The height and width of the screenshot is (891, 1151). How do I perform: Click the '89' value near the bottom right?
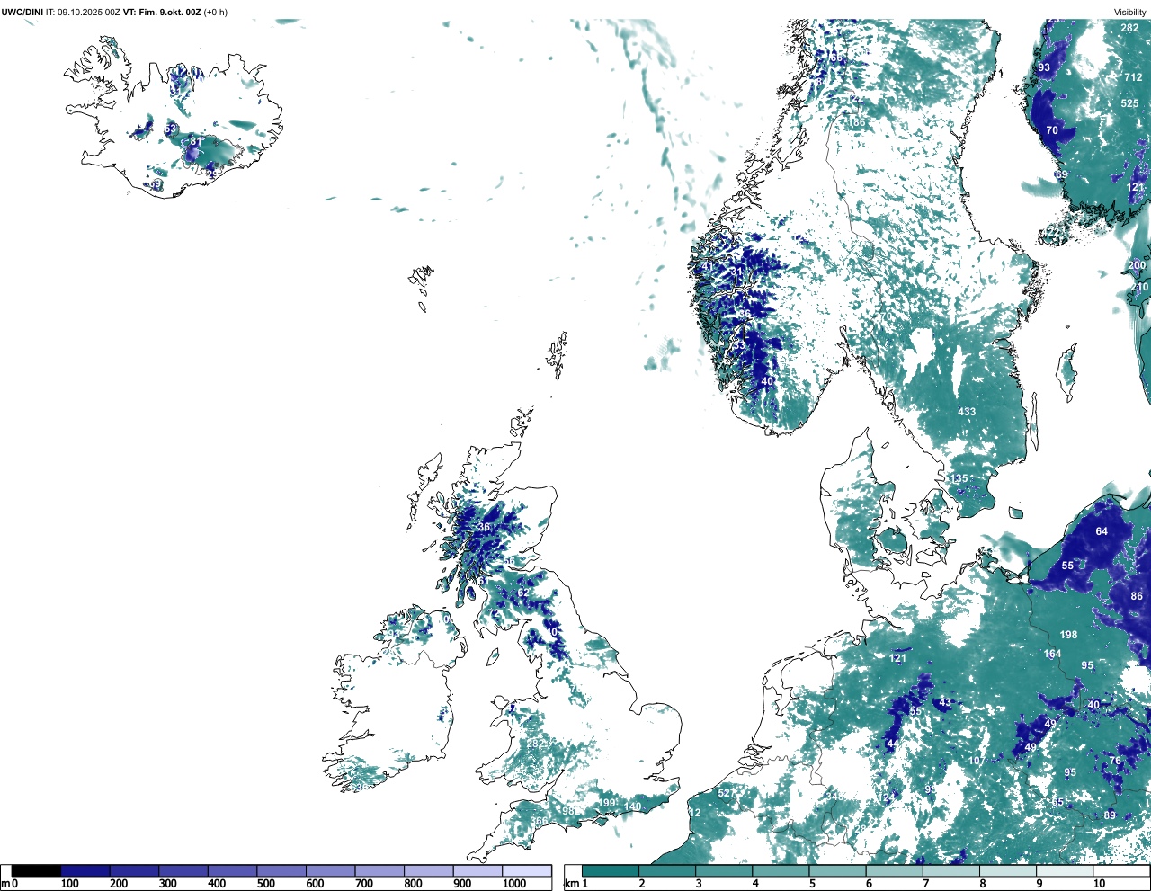click(1110, 815)
